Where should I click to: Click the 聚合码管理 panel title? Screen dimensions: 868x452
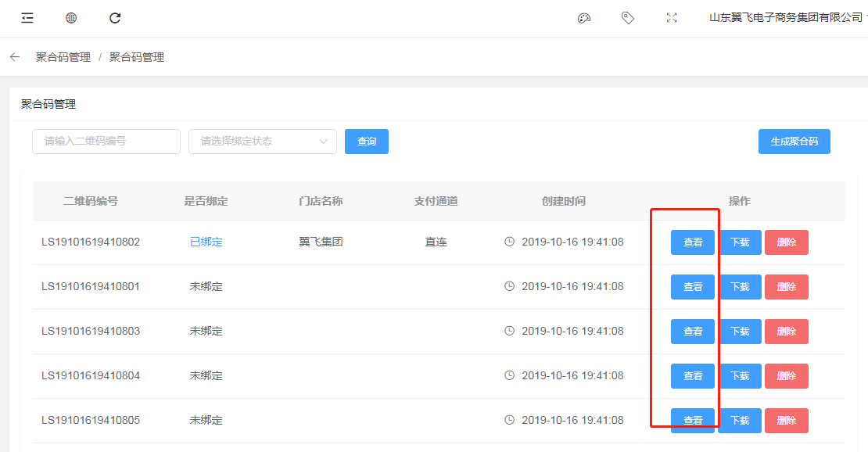(48, 104)
